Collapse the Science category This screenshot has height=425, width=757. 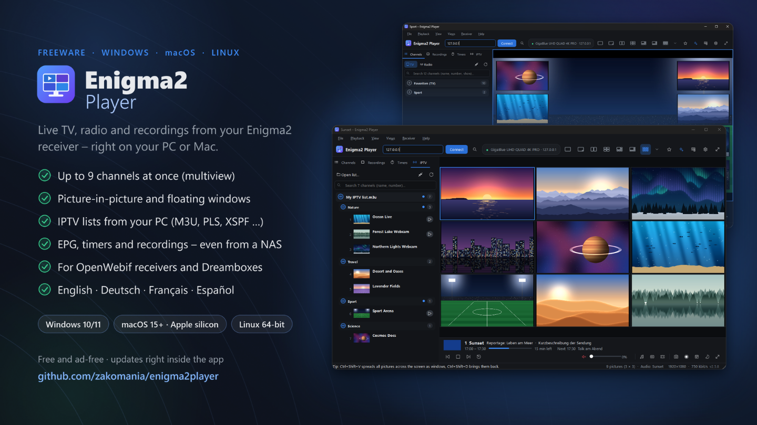[x=343, y=326]
